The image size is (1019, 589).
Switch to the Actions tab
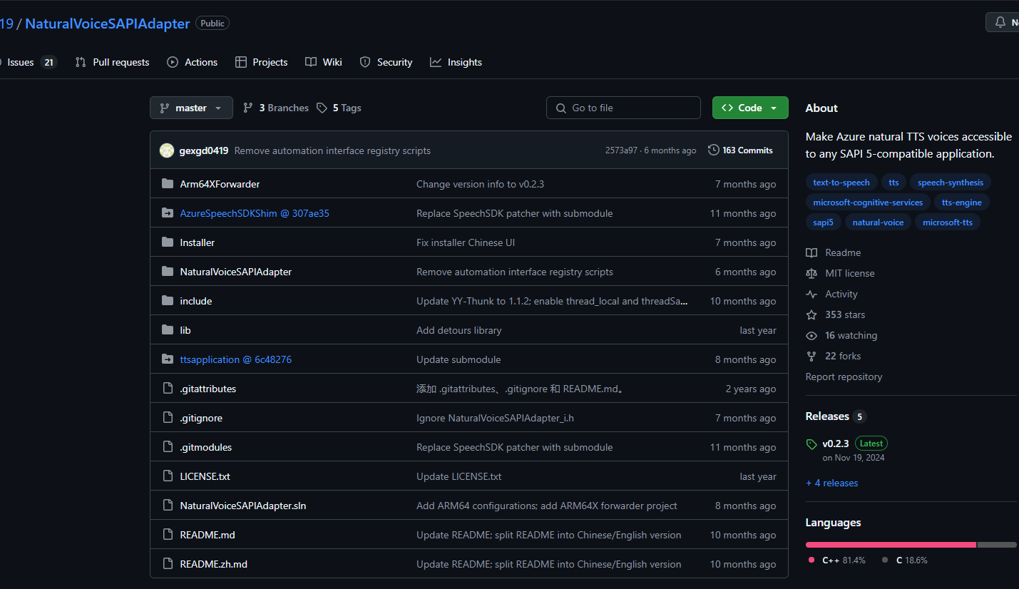coord(193,62)
